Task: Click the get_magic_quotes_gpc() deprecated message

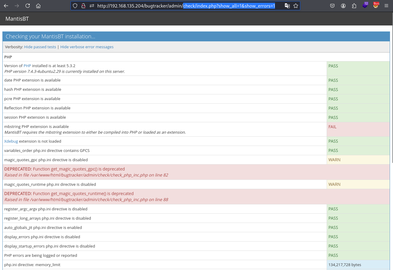Action: click(64, 169)
